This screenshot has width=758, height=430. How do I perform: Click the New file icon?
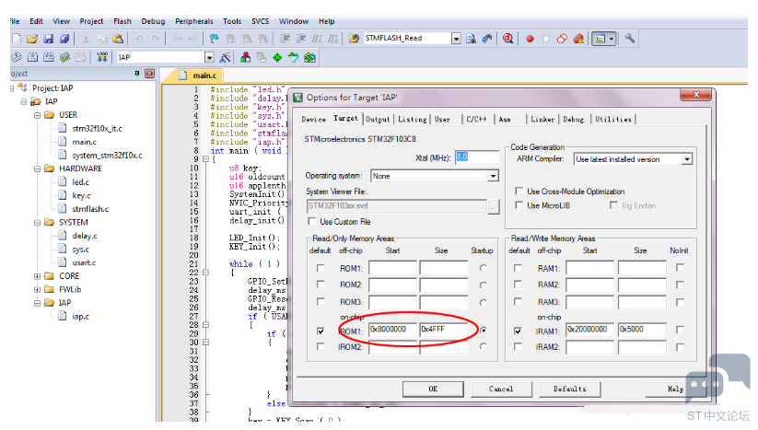17,39
